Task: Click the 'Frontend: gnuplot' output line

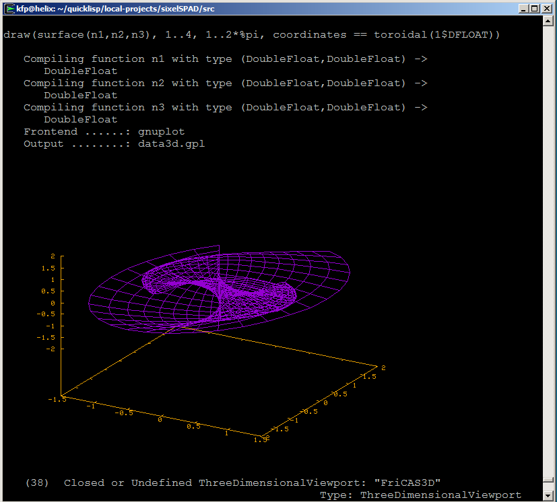Action: [x=104, y=132]
